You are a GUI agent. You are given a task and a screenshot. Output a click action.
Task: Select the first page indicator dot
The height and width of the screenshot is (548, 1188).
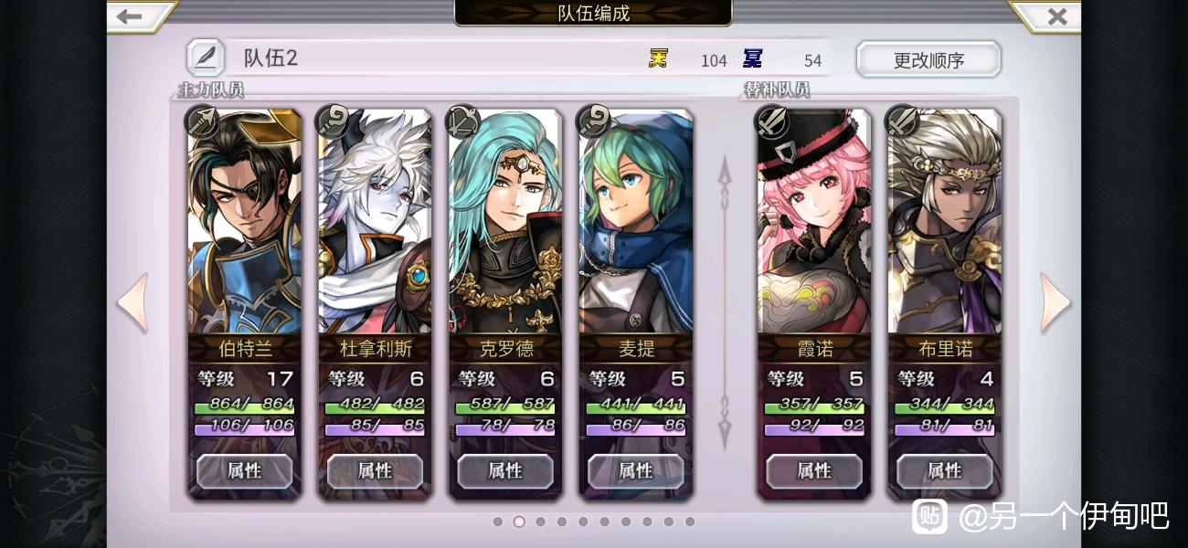[x=497, y=522]
